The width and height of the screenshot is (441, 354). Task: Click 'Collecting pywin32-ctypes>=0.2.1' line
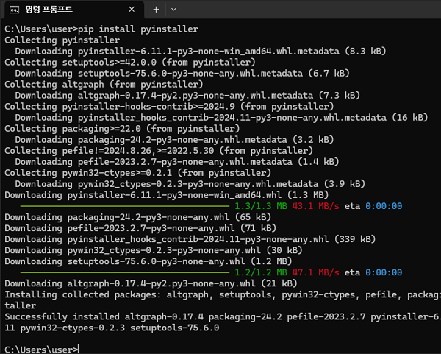coord(138,173)
